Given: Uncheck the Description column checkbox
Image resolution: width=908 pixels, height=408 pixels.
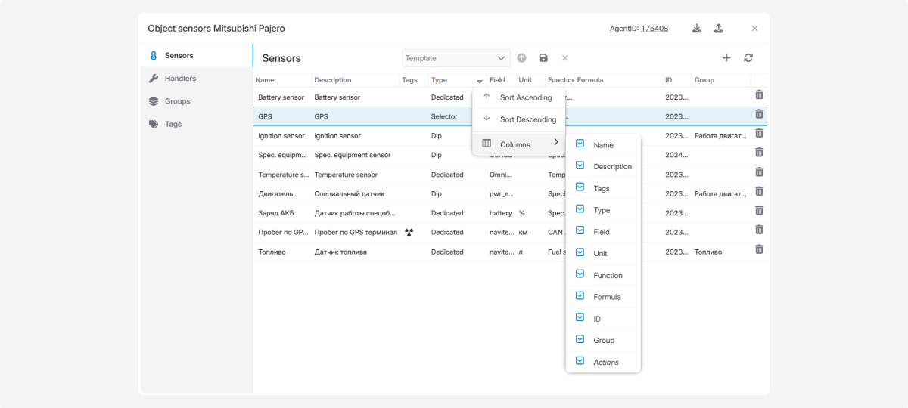Looking at the screenshot, I should coord(580,165).
